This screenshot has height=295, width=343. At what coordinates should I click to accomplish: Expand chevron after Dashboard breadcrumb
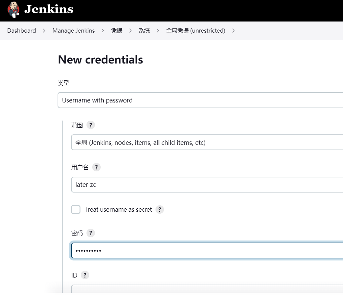[44, 31]
